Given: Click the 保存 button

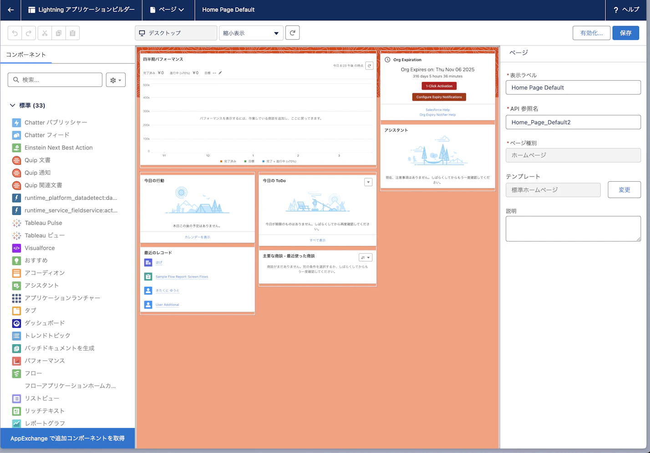Looking at the screenshot, I should [625, 32].
